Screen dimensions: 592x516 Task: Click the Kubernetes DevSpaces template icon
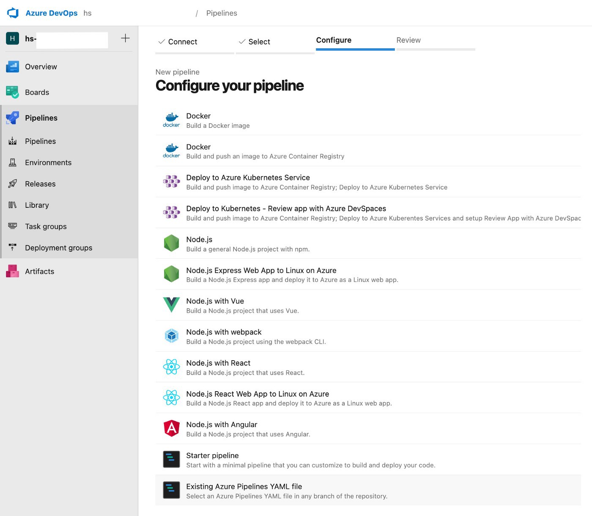(171, 212)
